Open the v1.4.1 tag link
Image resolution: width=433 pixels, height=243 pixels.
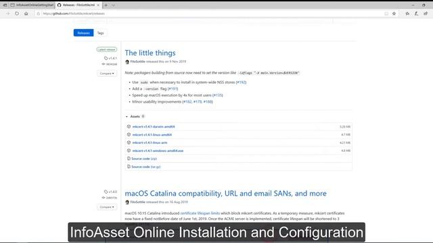click(x=111, y=58)
